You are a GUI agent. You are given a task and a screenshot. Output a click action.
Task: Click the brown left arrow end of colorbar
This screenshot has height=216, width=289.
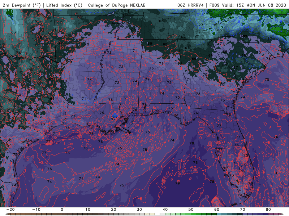click(x=7, y=214)
